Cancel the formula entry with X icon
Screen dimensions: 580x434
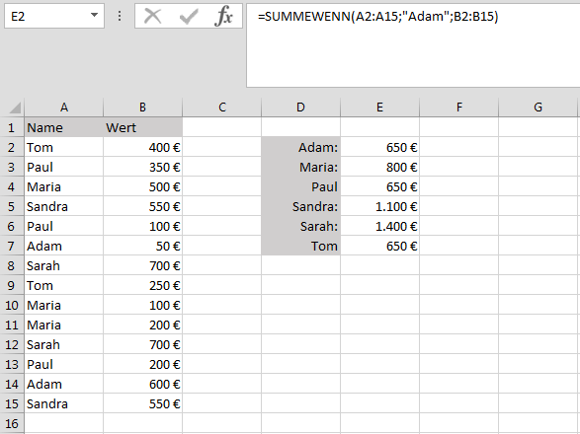pyautogui.click(x=153, y=16)
